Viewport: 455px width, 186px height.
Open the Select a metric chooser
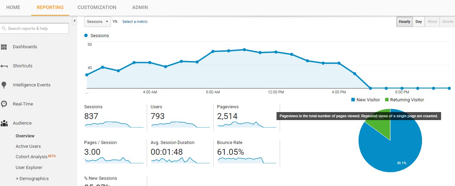click(x=135, y=22)
